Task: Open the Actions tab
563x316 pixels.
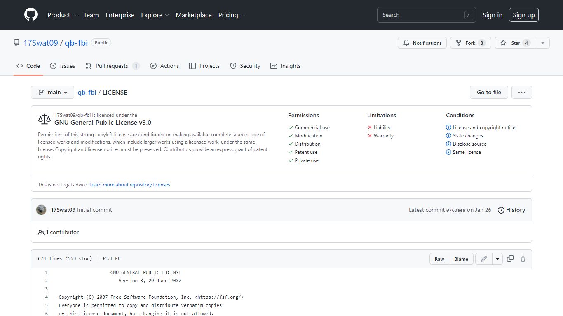Action: 164,66
